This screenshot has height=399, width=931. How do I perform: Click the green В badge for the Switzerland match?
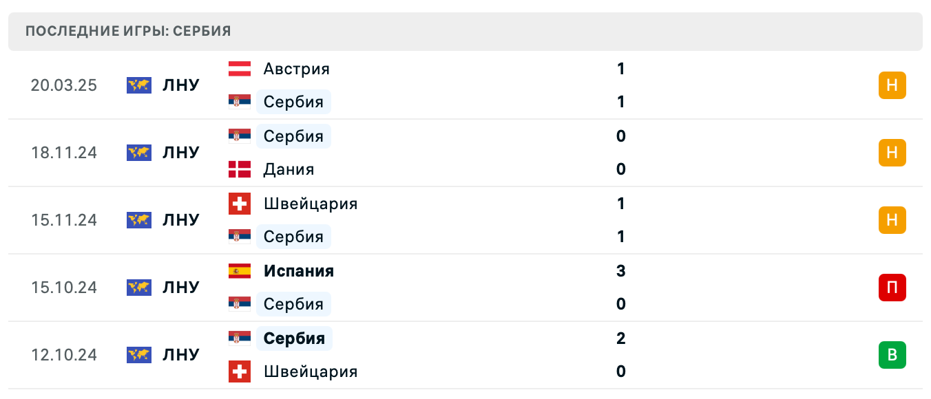click(x=892, y=355)
